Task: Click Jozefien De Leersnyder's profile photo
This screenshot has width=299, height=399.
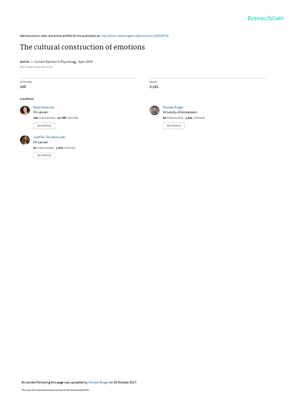Action: point(25,140)
